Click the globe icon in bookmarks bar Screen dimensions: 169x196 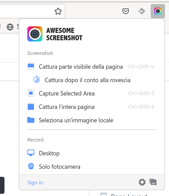pos(10,27)
